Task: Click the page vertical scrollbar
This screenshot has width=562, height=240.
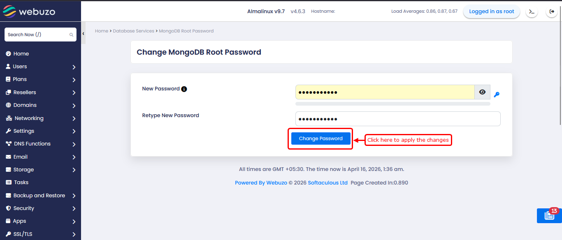Action: [560, 74]
